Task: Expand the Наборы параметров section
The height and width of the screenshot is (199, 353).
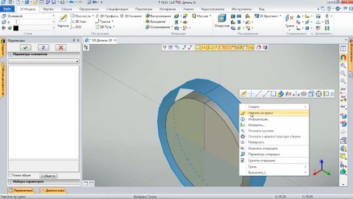Action: [x=10, y=181]
